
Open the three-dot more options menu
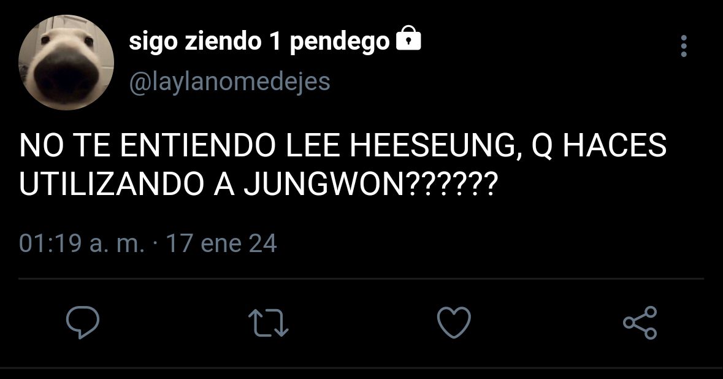[683, 46]
